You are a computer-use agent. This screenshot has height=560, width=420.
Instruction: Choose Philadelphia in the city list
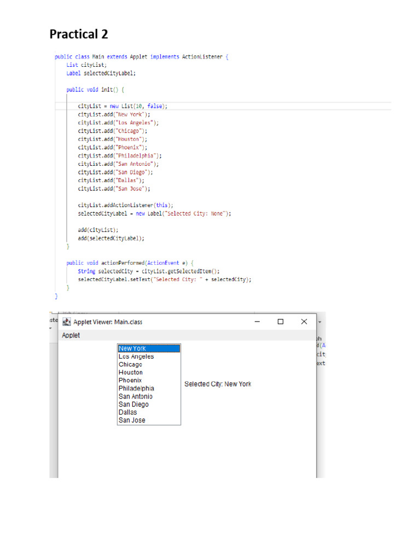tap(136, 388)
